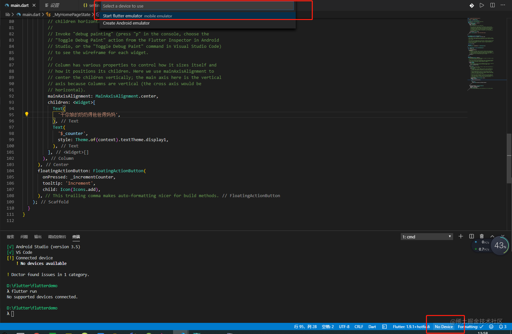Click the Run/Debug play icon in title bar
The height and width of the screenshot is (334, 512).
pos(482,5)
